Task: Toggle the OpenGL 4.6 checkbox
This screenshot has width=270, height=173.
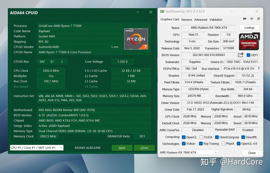Action: coord(238,144)
